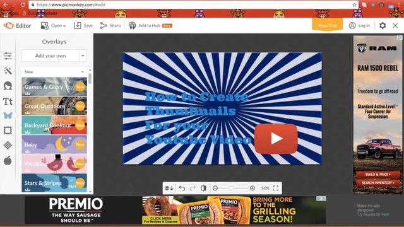Viewport: 404px width, 227px height.
Task: Click the 50% zoom value
Action: click(265, 188)
